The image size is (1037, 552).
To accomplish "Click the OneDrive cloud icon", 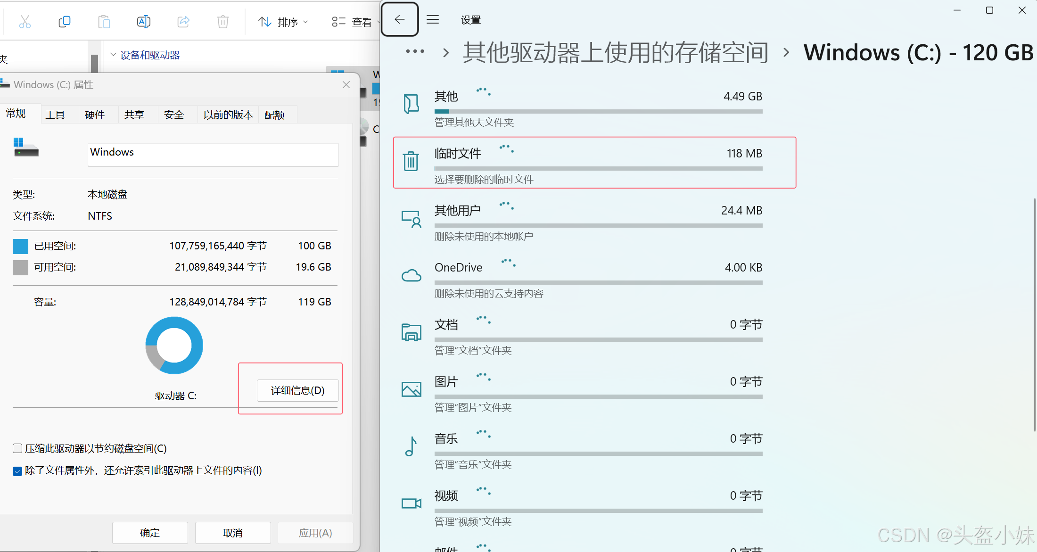I will coord(411,275).
